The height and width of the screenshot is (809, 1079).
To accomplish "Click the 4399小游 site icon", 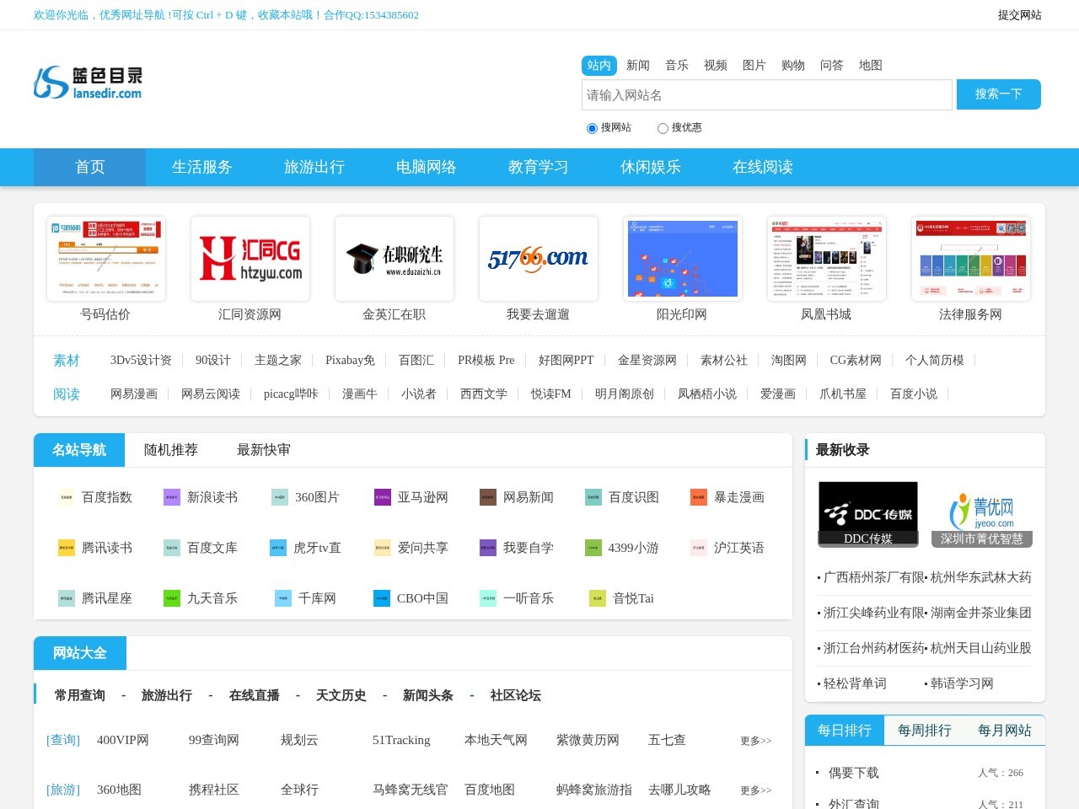I will [x=593, y=548].
